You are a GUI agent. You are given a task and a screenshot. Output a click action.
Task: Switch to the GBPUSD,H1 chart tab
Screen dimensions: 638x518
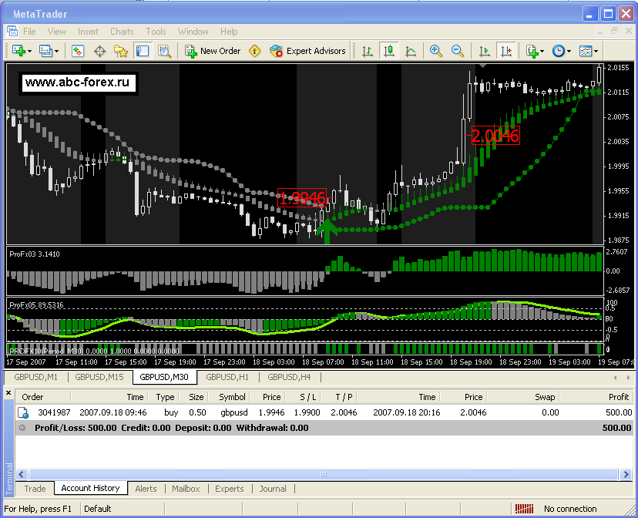pos(227,377)
